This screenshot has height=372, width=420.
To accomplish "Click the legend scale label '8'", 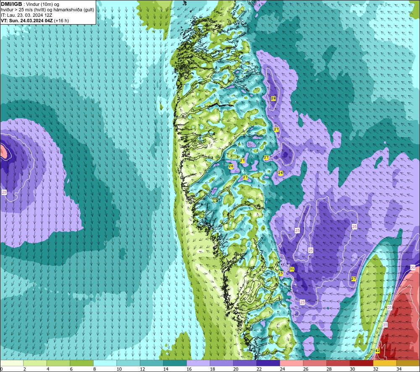I will 95,369.
